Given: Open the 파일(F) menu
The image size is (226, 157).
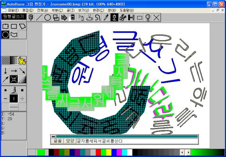Looking at the screenshot, I should pos(13,10).
